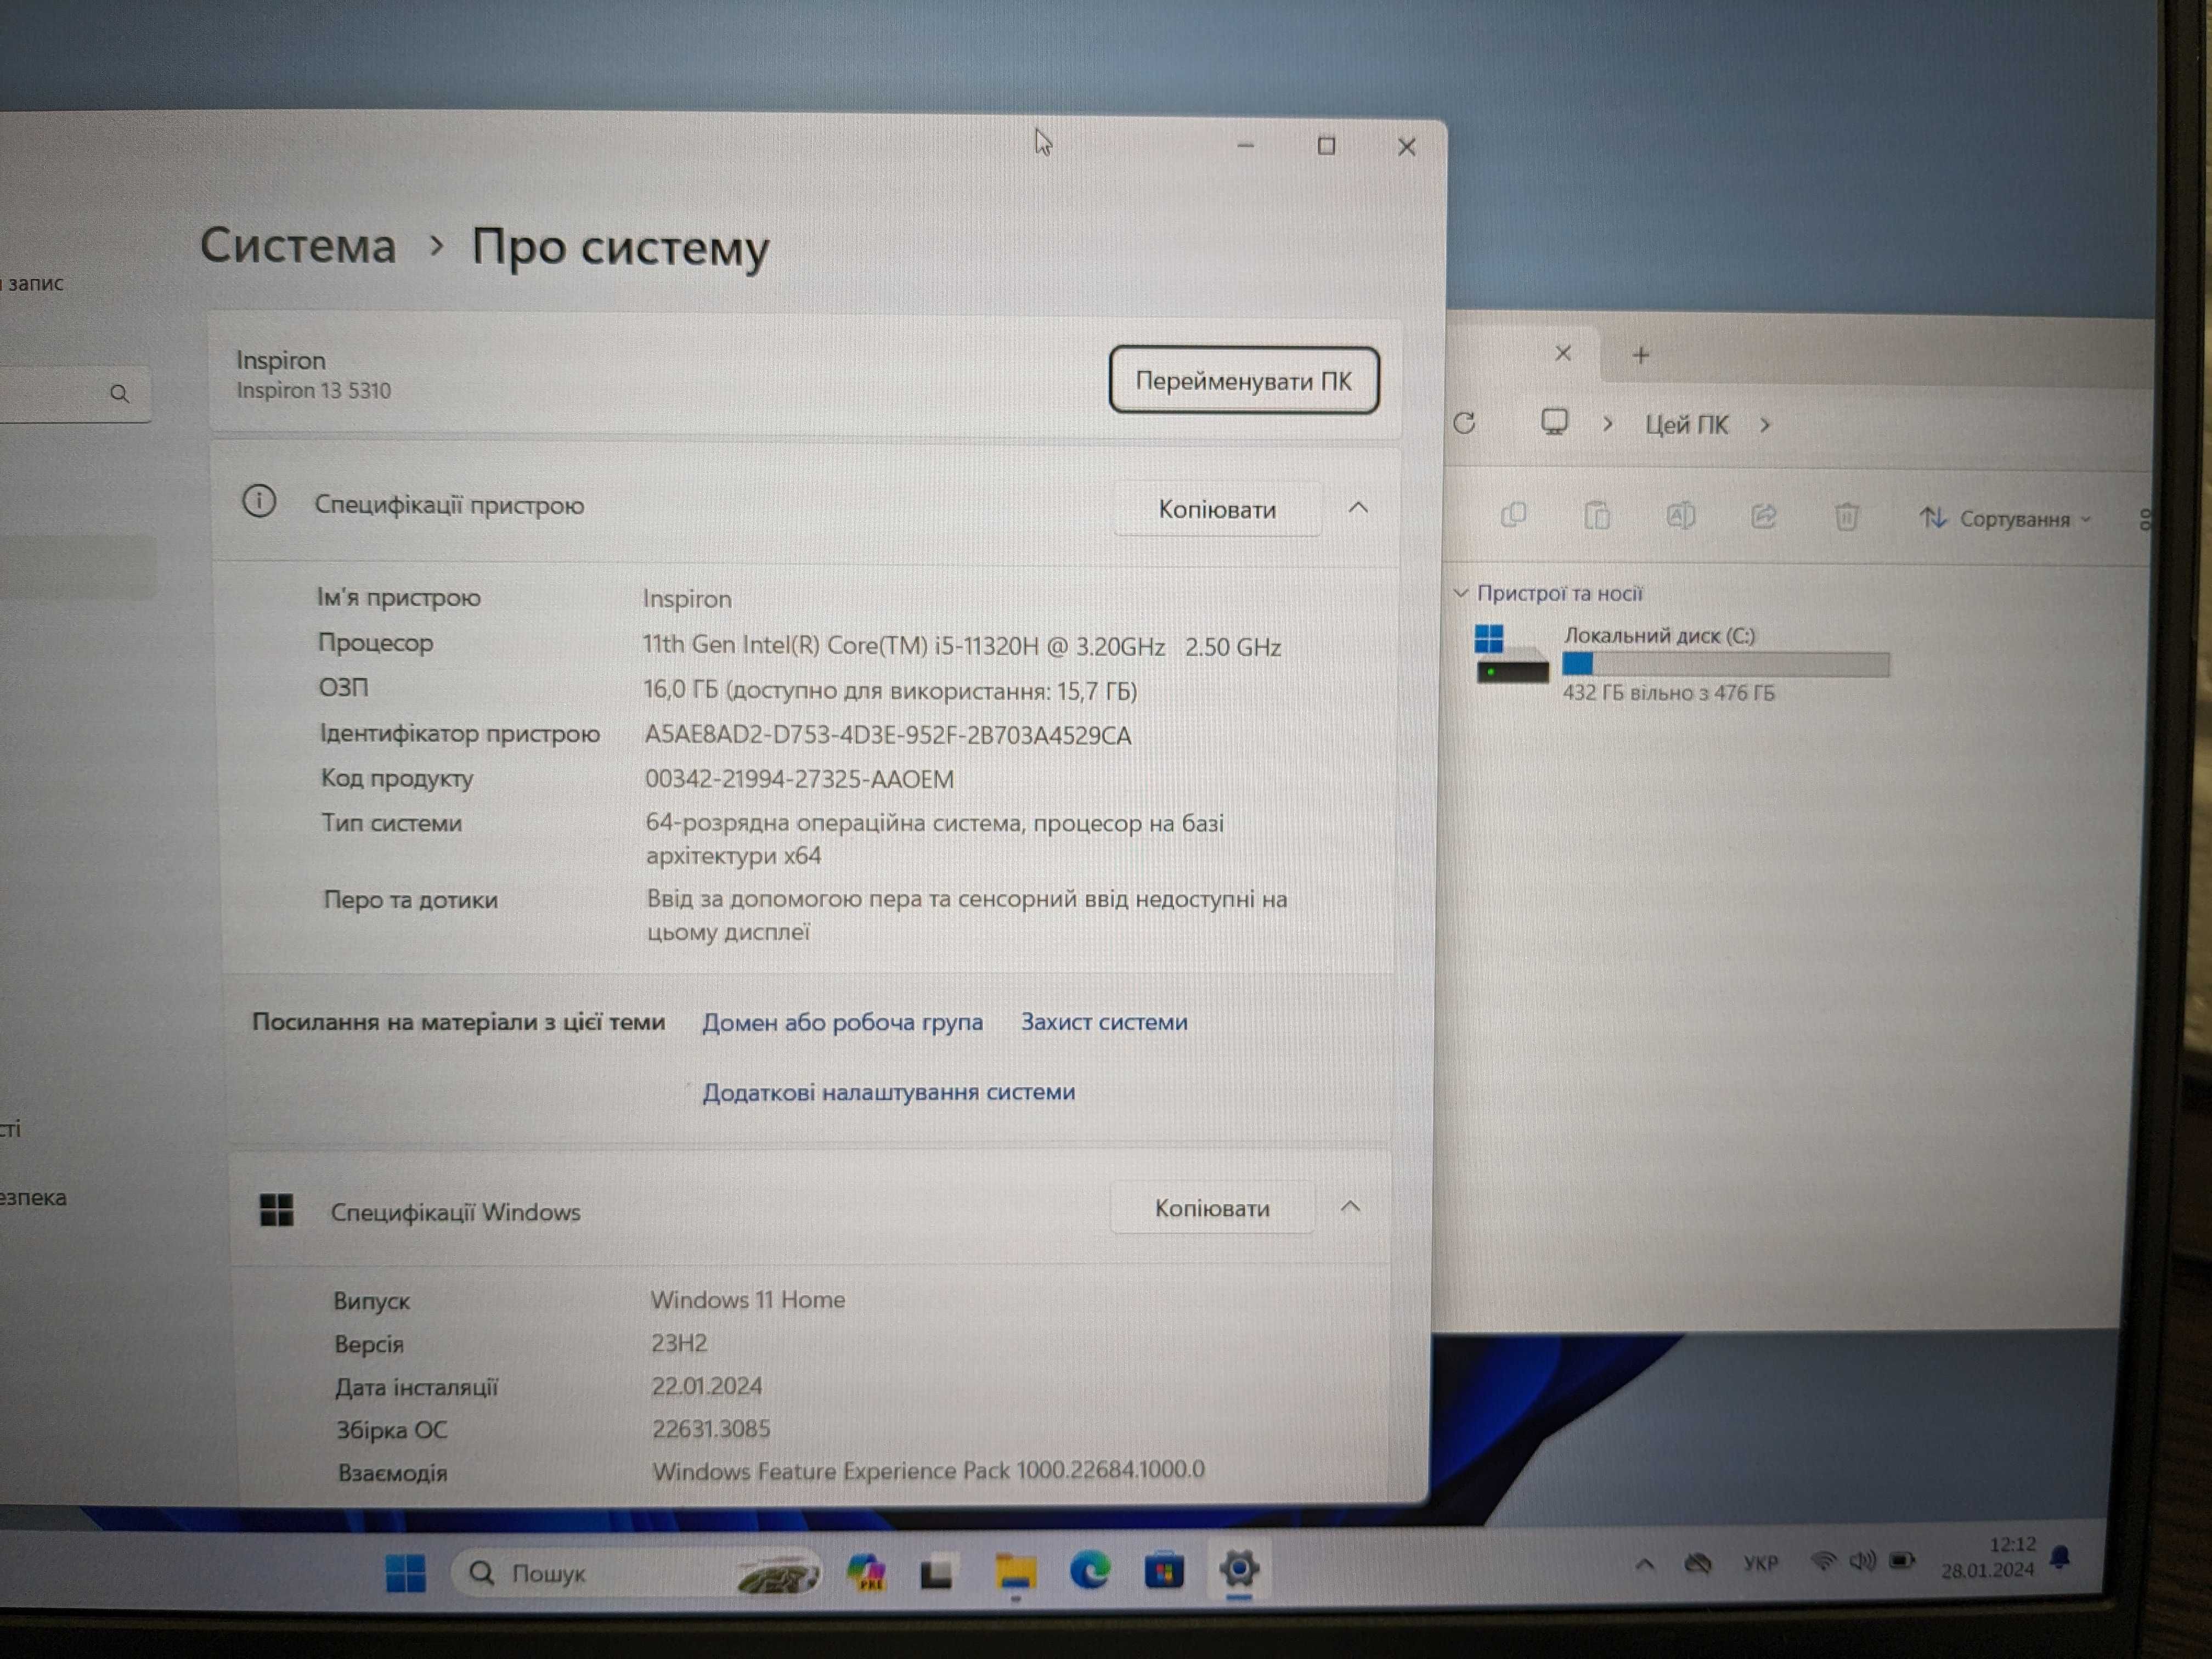Open Copilot preview icon in taskbar
Viewport: 2212px width, 1659px height.
point(866,1573)
